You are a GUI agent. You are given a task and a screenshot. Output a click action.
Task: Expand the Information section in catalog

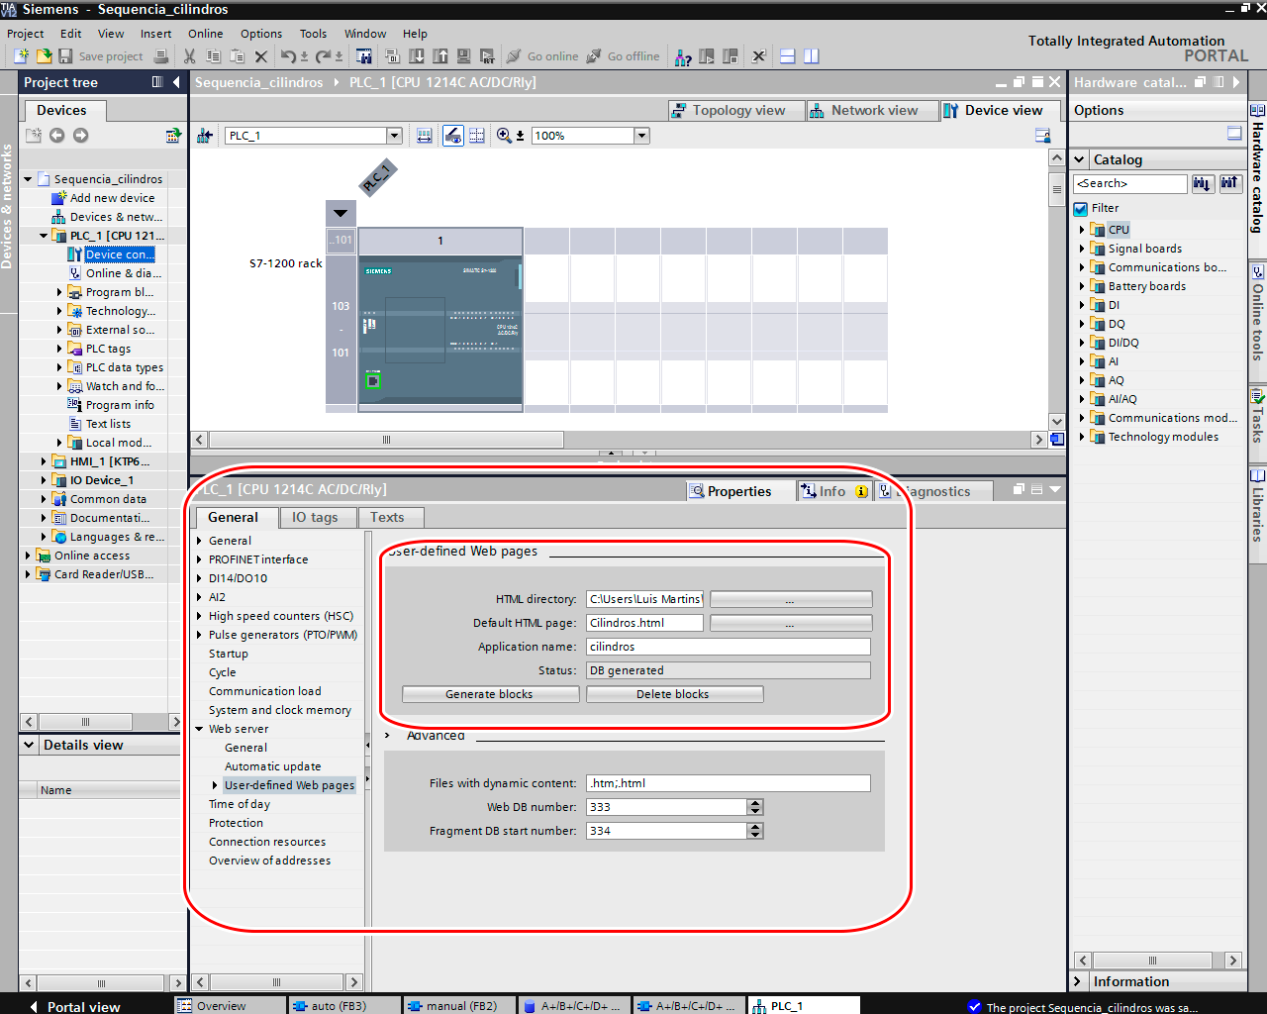[1079, 981]
